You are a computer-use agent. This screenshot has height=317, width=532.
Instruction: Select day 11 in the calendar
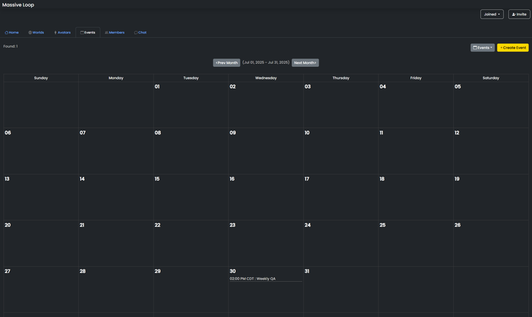tap(416, 151)
